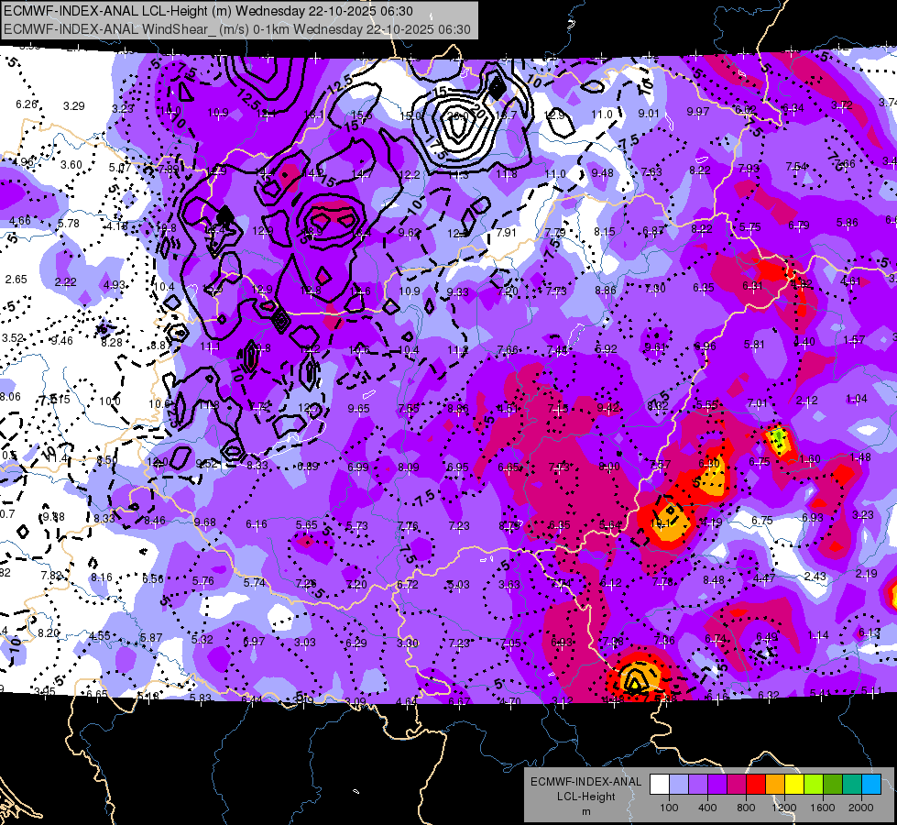
Task: Click the wind shear value 3.60
Action: 71,165
